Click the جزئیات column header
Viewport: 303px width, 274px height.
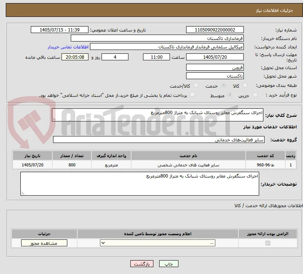coord(44,234)
